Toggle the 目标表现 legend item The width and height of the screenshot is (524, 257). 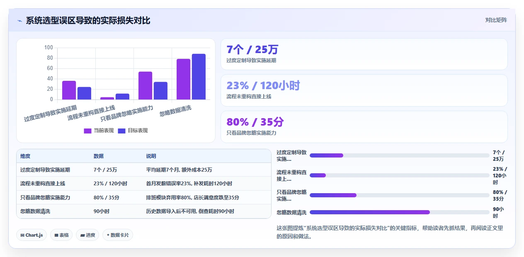click(133, 131)
